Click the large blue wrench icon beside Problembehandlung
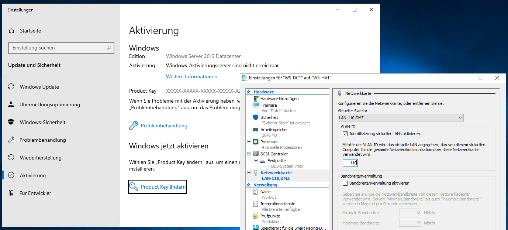This screenshot has height=230, width=508. point(134,126)
